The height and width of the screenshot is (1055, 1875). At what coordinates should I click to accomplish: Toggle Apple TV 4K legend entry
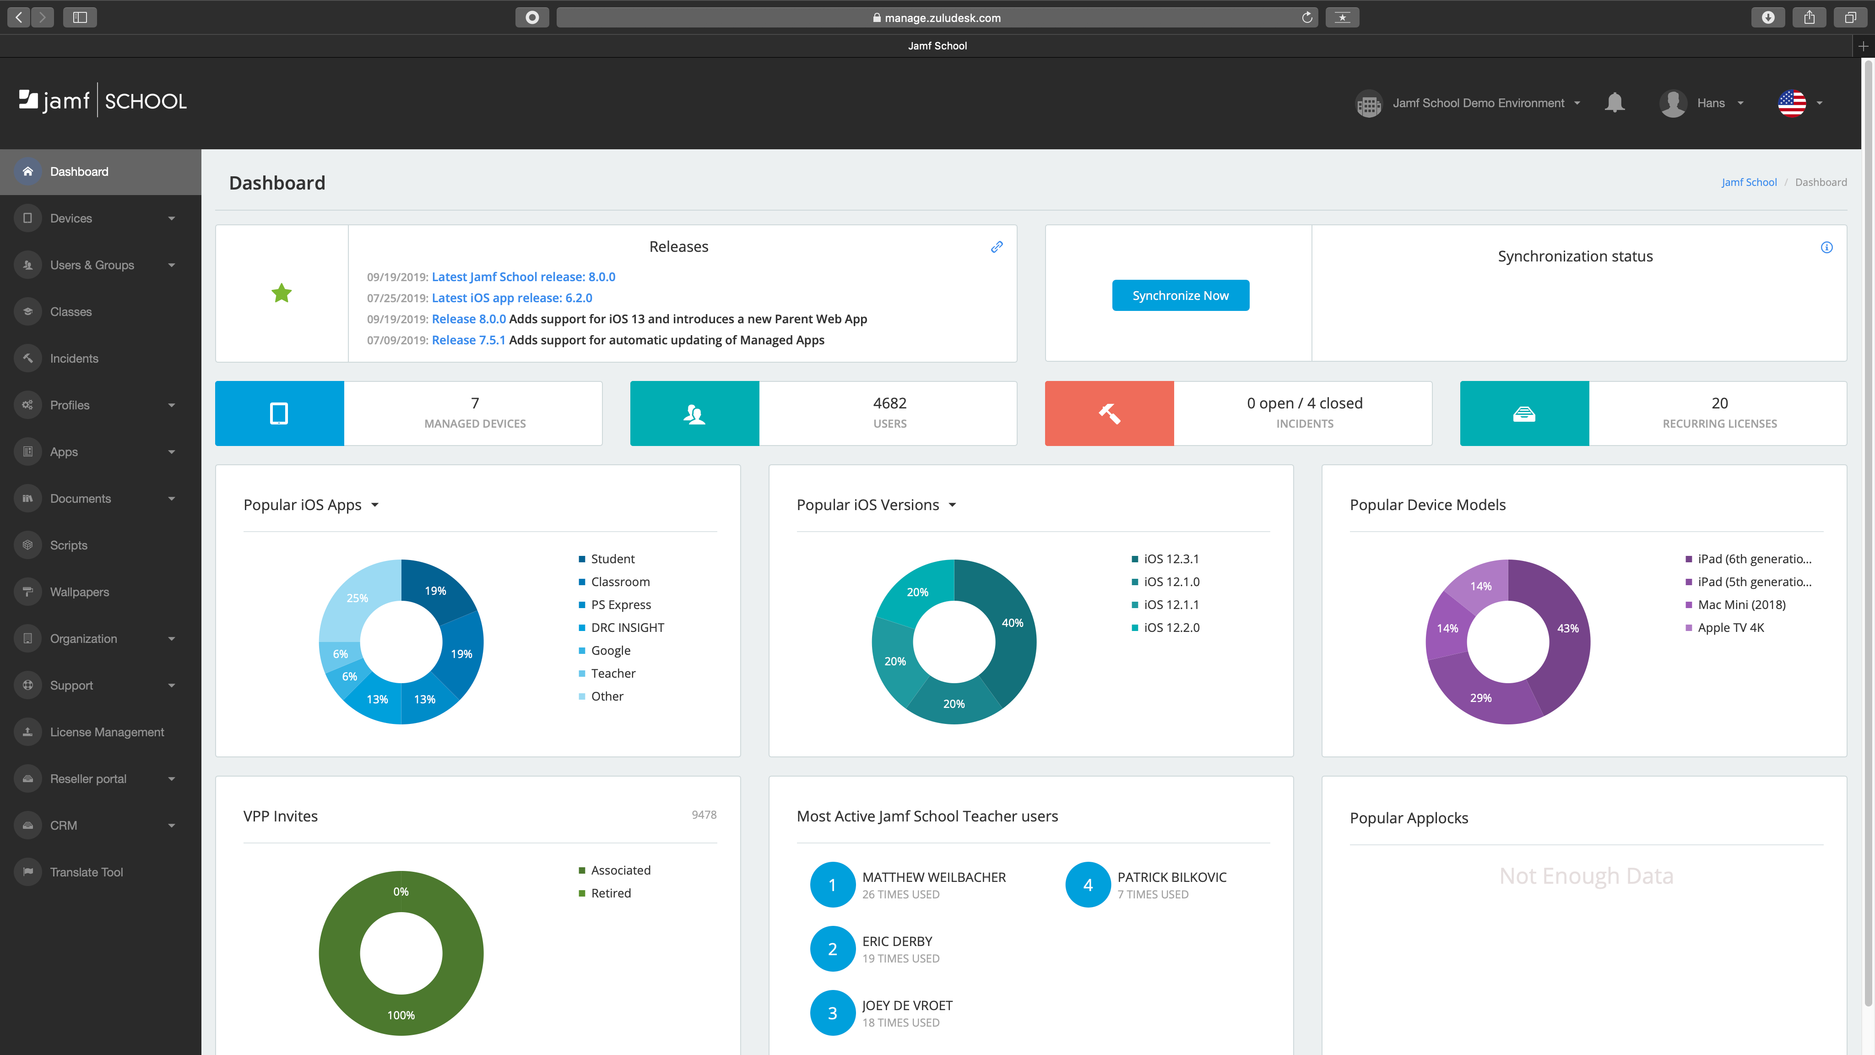1724,628
